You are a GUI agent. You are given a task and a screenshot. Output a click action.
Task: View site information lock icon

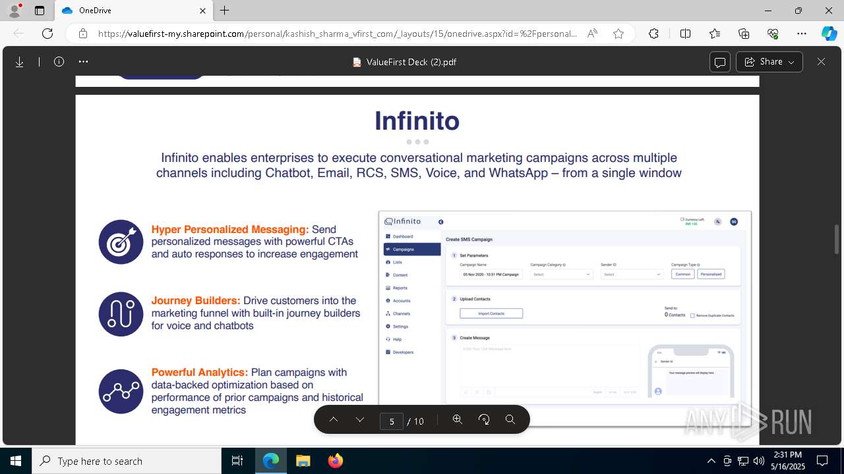83,34
